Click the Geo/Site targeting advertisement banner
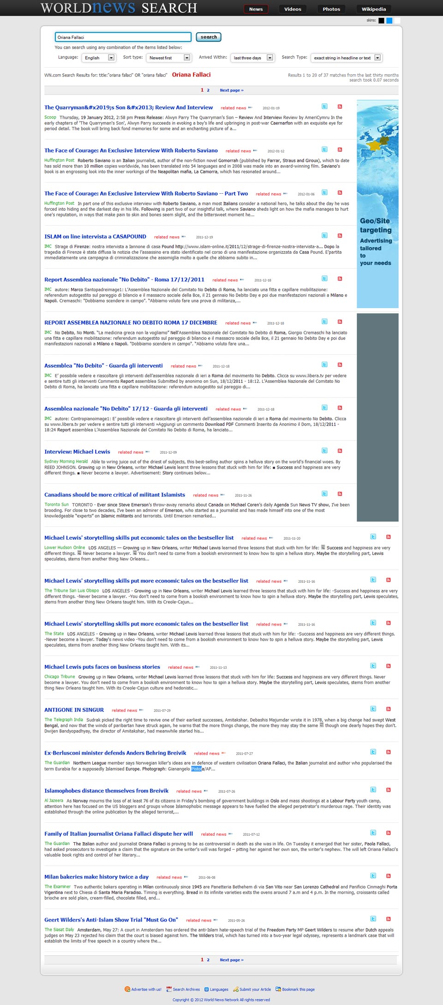Viewport: 443px width, 1005px height. click(377, 204)
